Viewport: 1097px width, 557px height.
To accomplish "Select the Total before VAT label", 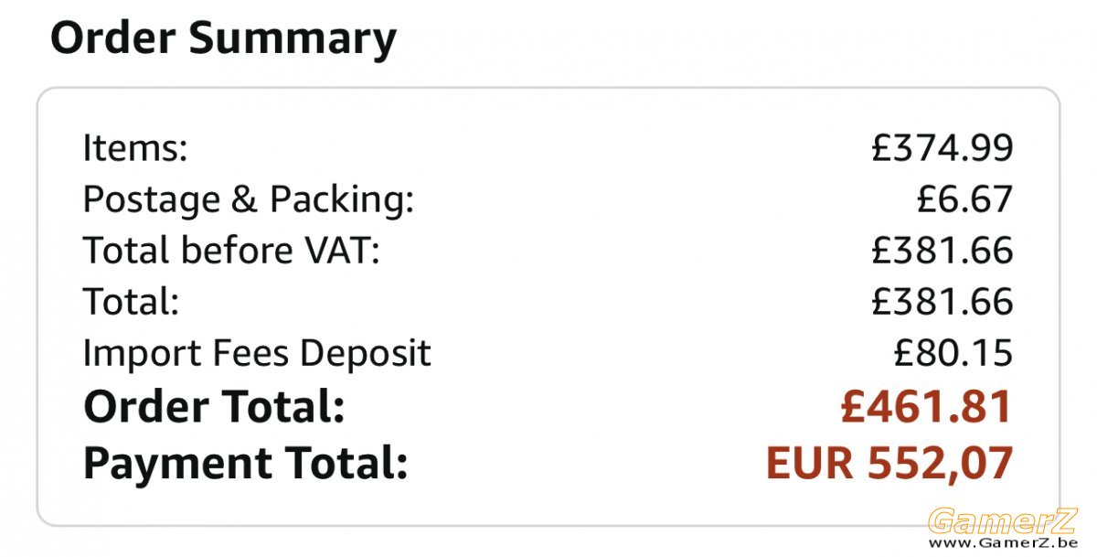I will (x=231, y=251).
